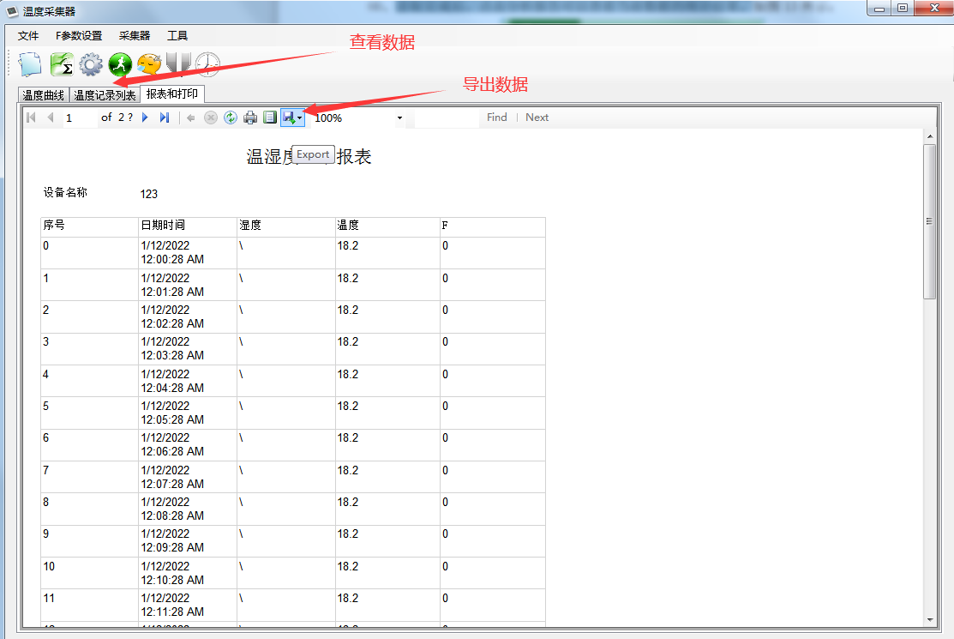The width and height of the screenshot is (954, 639).
Task: Click the vertical scrollbar down arrow
Action: (x=929, y=620)
